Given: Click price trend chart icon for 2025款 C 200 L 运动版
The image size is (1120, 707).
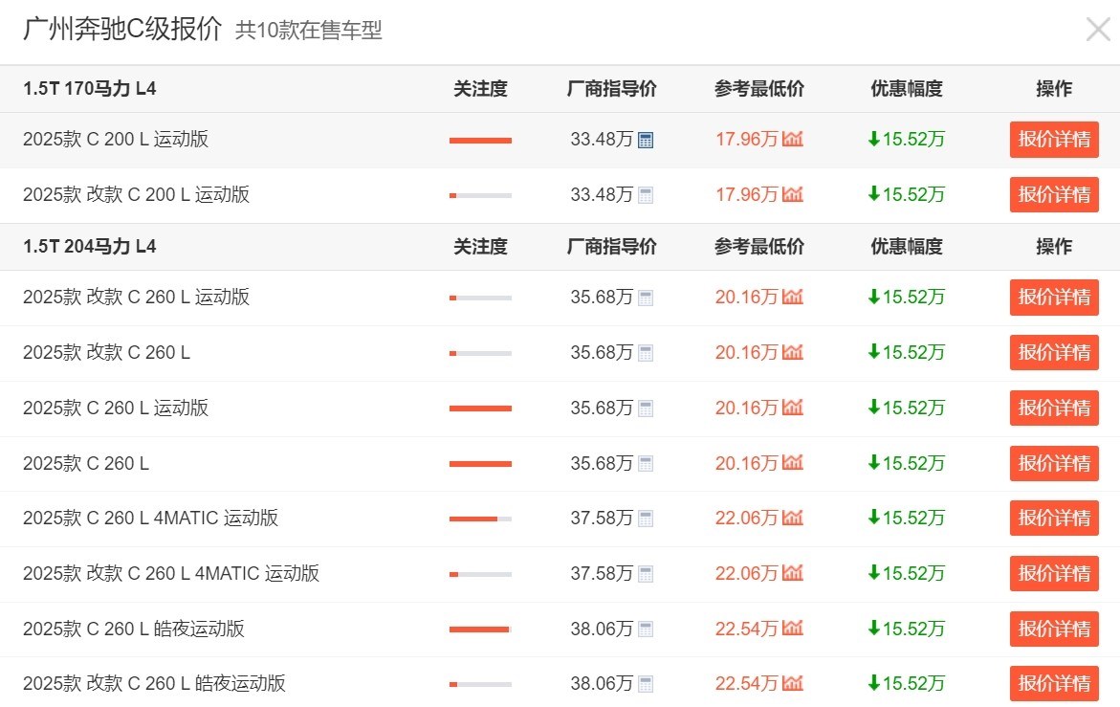Looking at the screenshot, I should (x=792, y=140).
